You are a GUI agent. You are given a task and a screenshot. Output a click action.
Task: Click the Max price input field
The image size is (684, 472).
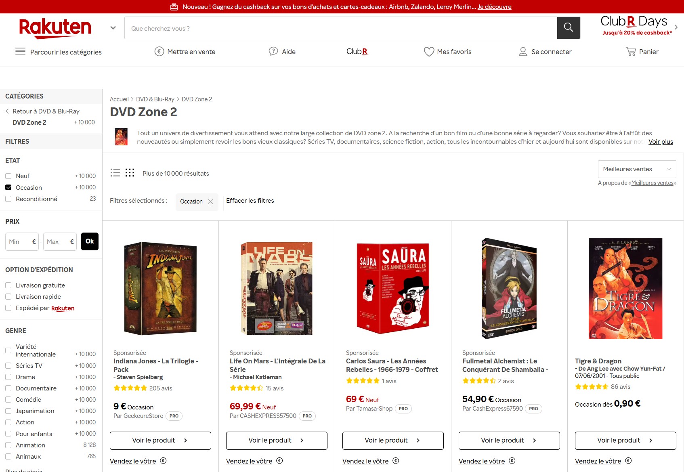(60, 241)
